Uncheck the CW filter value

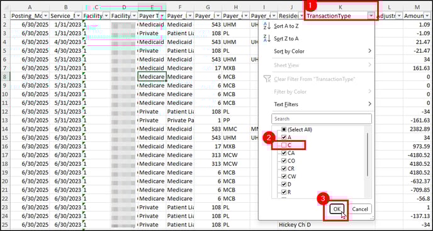(284, 176)
